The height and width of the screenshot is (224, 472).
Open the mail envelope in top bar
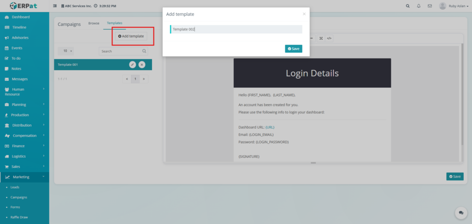tap(430, 6)
